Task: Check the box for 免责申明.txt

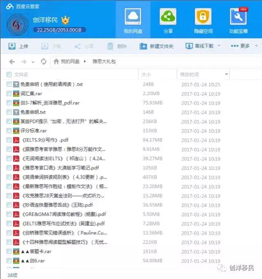Action: point(9,112)
